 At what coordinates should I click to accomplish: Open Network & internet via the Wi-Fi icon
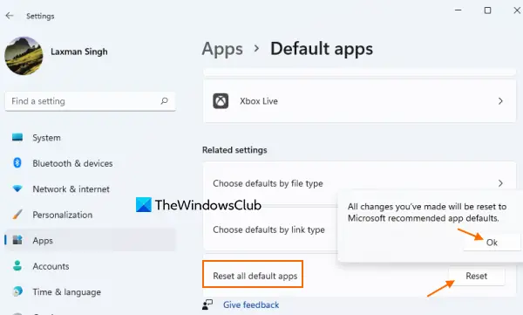(x=17, y=188)
